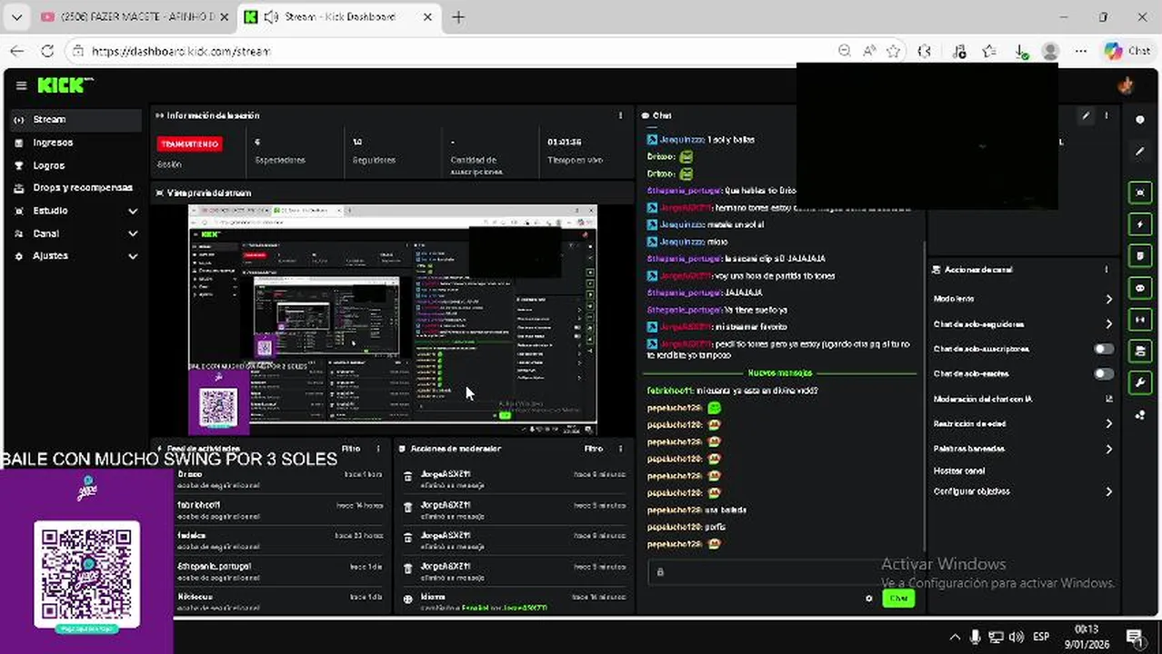The height and width of the screenshot is (654, 1162).
Task: Click the circle icon atop right toolbar
Action: pyautogui.click(x=1140, y=120)
